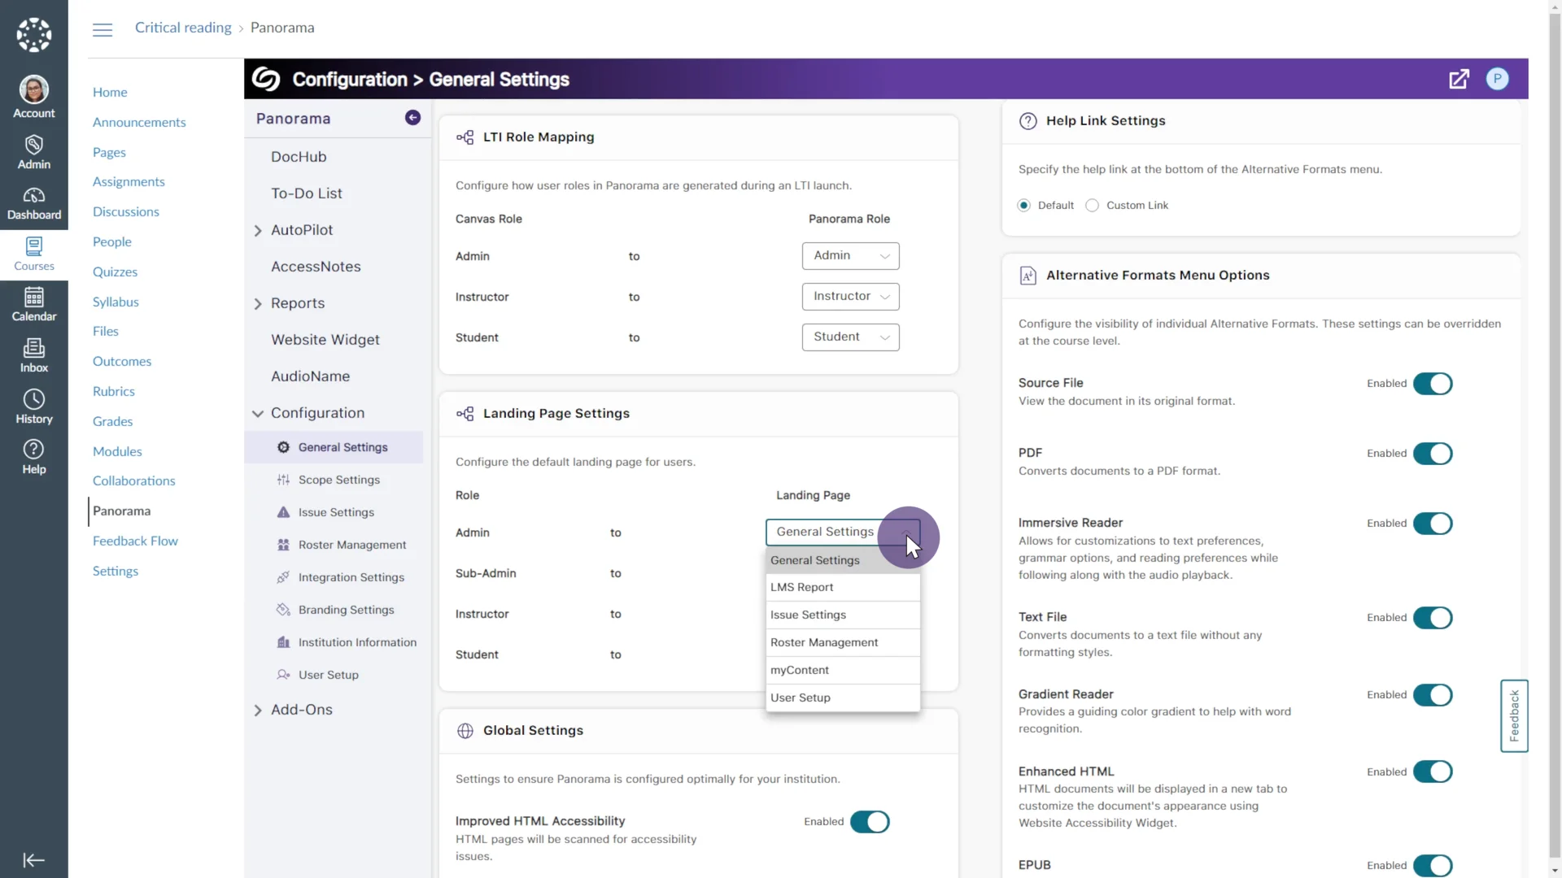Viewport: 1562px width, 878px height.
Task: Open the Inbox icon in global nav
Action: [34, 348]
